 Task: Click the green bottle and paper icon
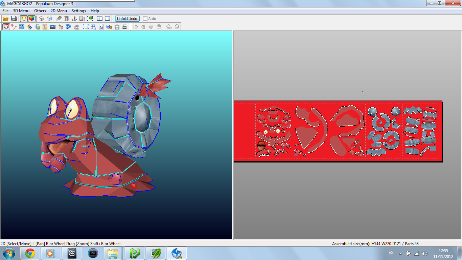pyautogui.click(x=37, y=27)
